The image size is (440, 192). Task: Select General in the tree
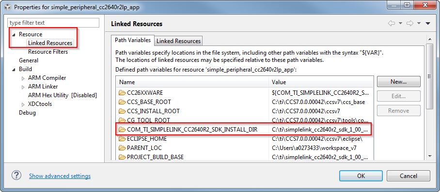[x=29, y=60]
